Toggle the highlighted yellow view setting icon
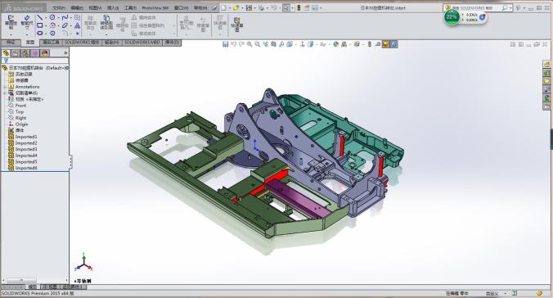 [x=386, y=44]
